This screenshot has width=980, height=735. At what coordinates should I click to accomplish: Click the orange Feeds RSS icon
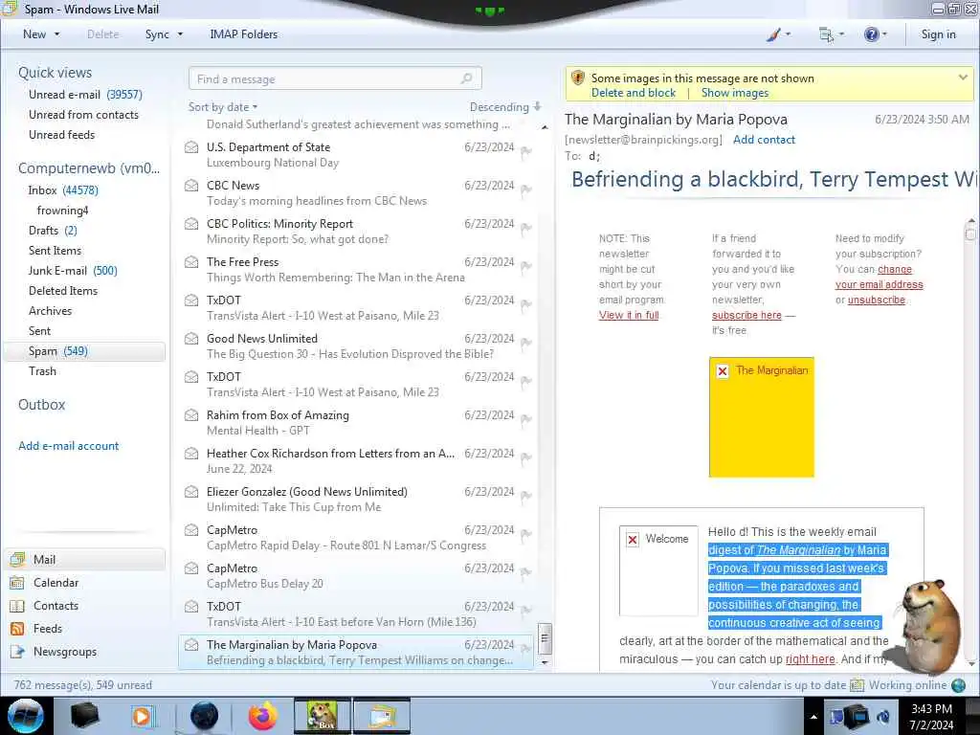pos(17,629)
